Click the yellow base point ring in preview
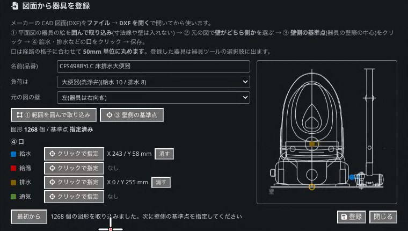 (312, 187)
